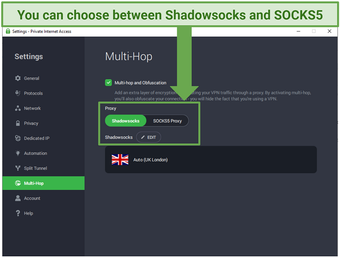Viewport: 340px width, 258px height.
Task: Click the Automation lightbulb icon
Action: tap(18, 153)
